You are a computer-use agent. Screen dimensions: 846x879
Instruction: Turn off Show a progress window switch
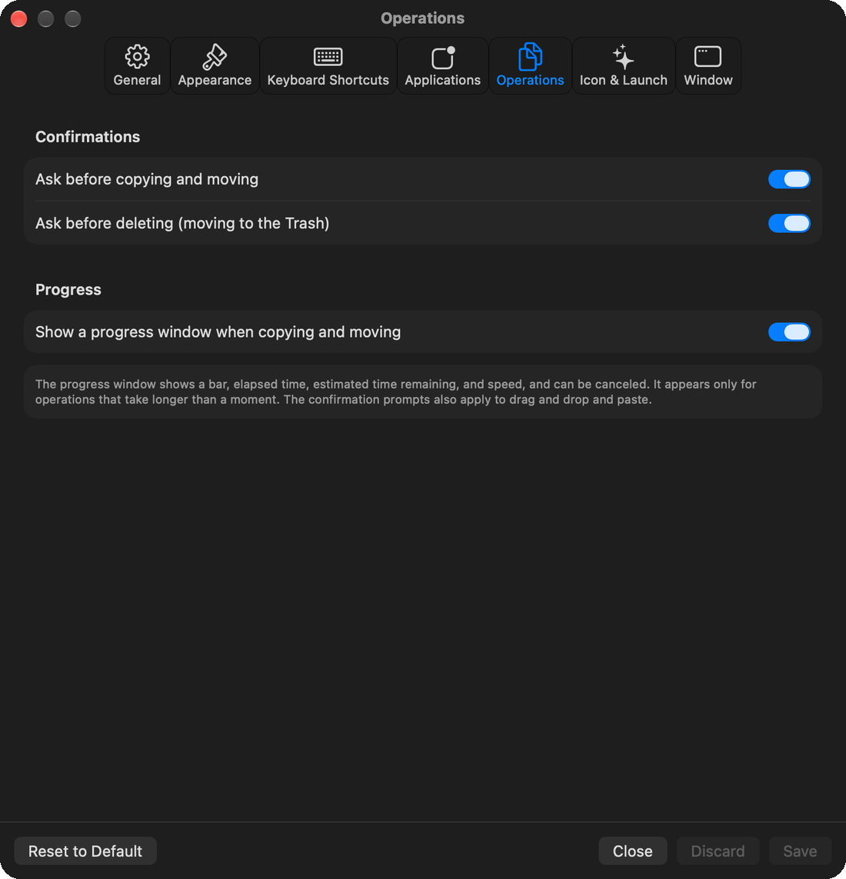(789, 332)
